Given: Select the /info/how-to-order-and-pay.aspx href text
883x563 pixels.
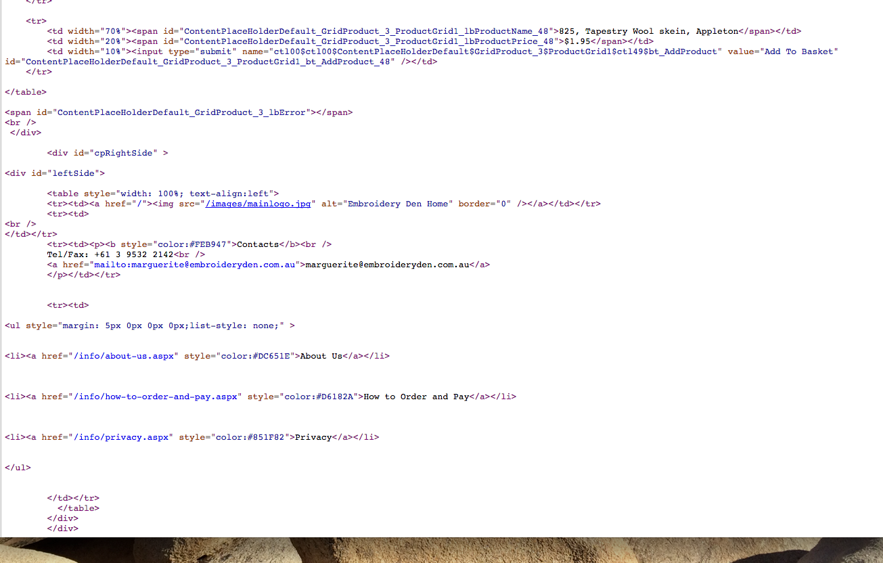Looking at the screenshot, I should (x=156, y=397).
